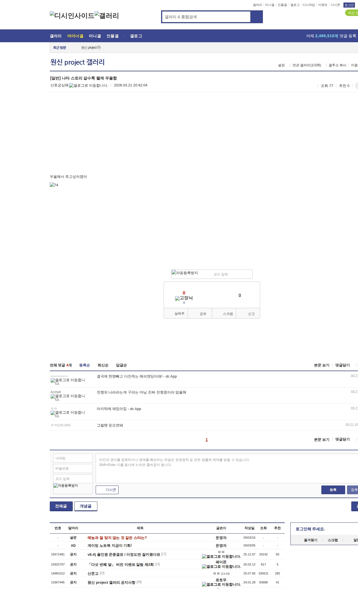Open gallog icon under writer 페이몬
The image size is (358, 589).
(x=222, y=567)
